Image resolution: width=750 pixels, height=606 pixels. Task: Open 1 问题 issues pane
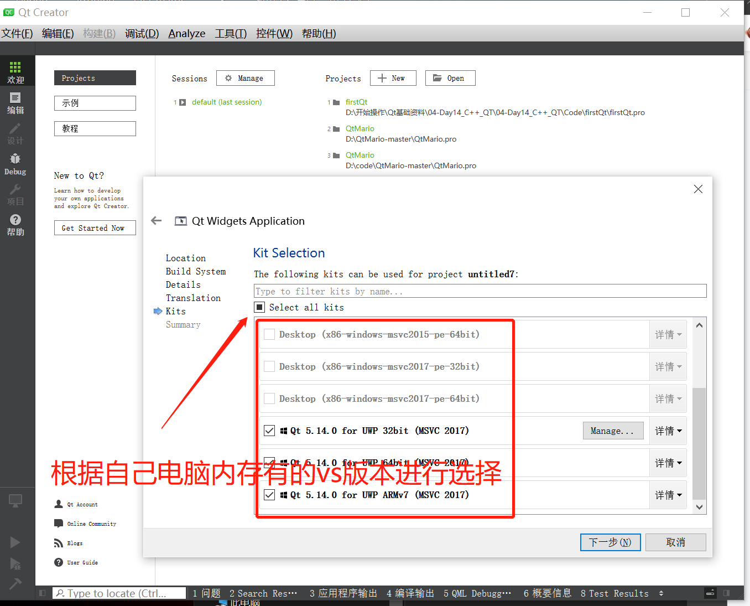coord(206,593)
